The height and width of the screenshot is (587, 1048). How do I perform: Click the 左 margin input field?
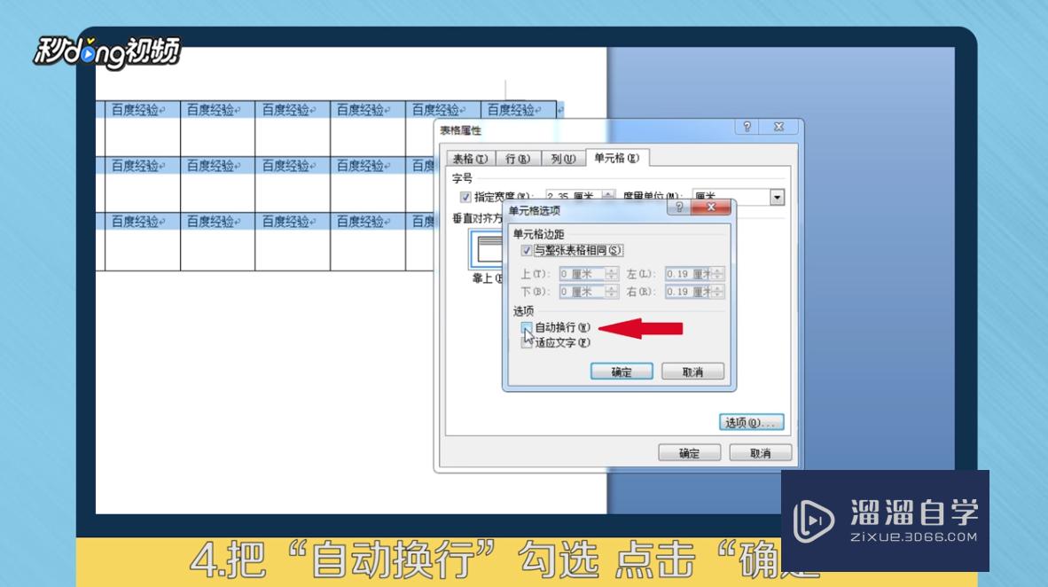click(x=688, y=274)
